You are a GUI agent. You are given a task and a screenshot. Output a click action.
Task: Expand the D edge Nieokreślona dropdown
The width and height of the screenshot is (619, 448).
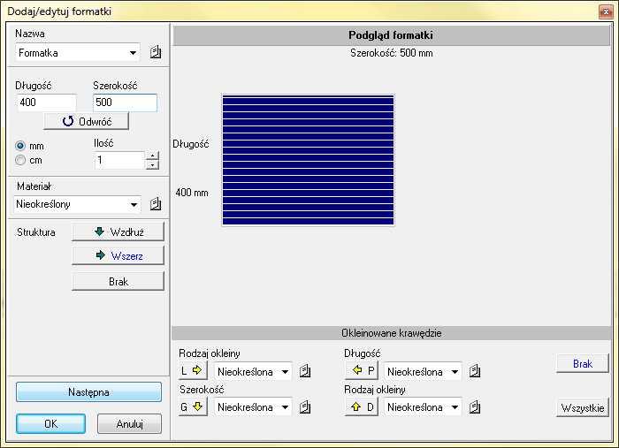pyautogui.click(x=455, y=407)
